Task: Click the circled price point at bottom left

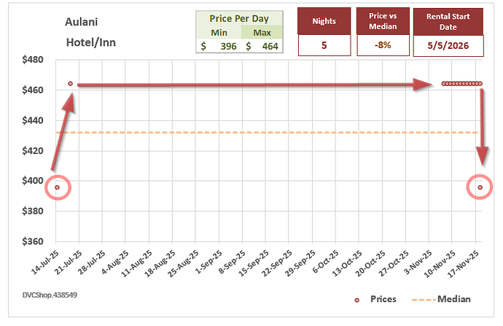Action: (57, 187)
